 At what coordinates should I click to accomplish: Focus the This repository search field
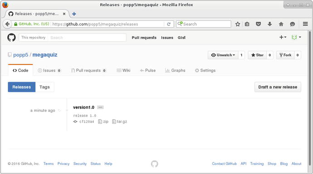pos(87,38)
